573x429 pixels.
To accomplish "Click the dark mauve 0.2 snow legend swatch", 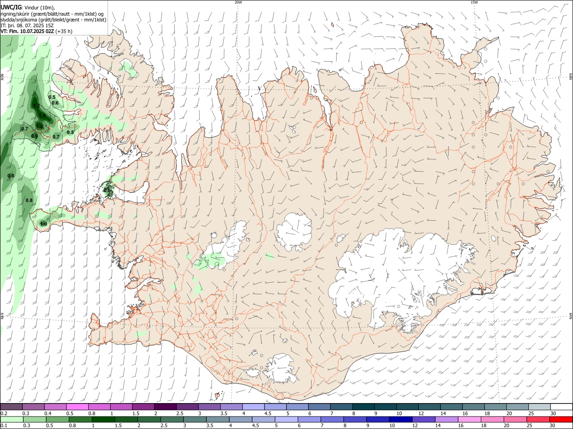I will pos(11,407).
